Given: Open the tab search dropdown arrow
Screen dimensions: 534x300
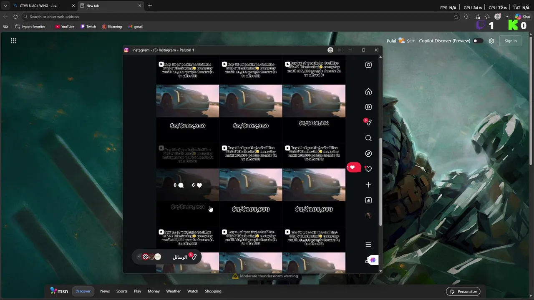Looking at the screenshot, I should (5, 6).
